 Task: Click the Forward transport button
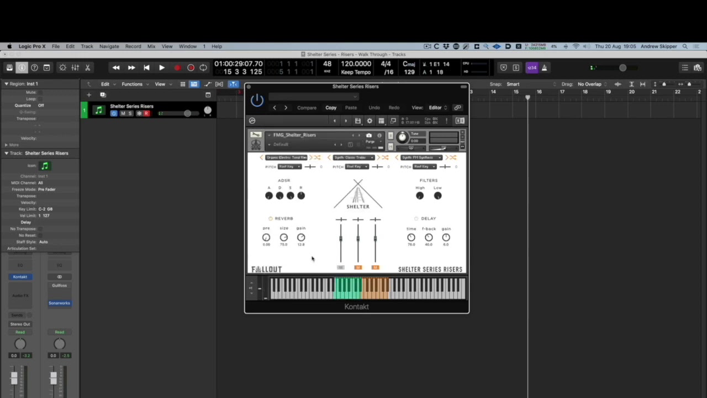[x=131, y=67]
